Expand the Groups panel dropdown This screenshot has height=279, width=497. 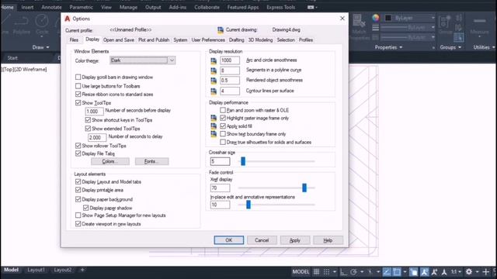(450, 47)
